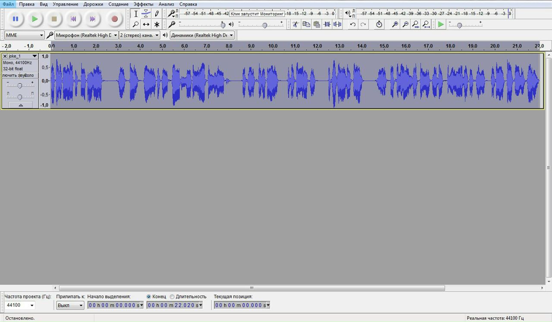
Task: Click the 13.0 mark on the timeline ruler
Action: 339,46
